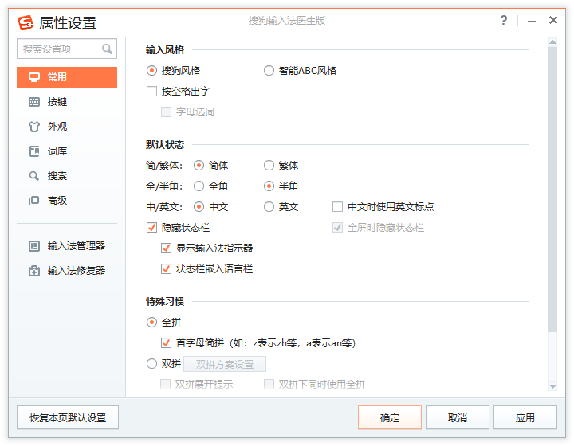This screenshot has width=574, height=446.
Task: Open the 常用 settings tab
Action: tap(67, 77)
